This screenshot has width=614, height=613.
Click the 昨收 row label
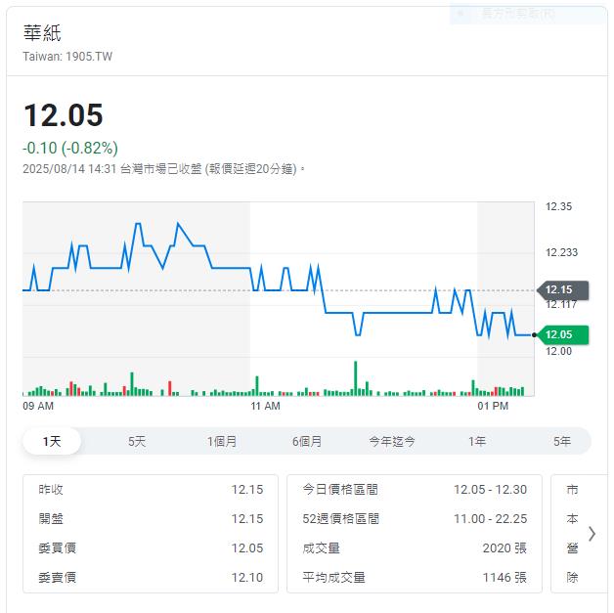click(x=51, y=489)
